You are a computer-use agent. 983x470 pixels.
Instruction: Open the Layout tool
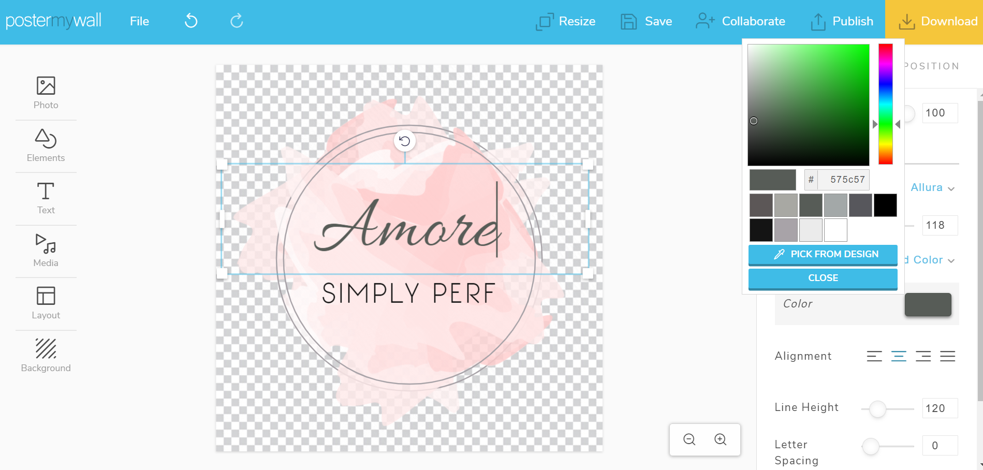pyautogui.click(x=46, y=303)
